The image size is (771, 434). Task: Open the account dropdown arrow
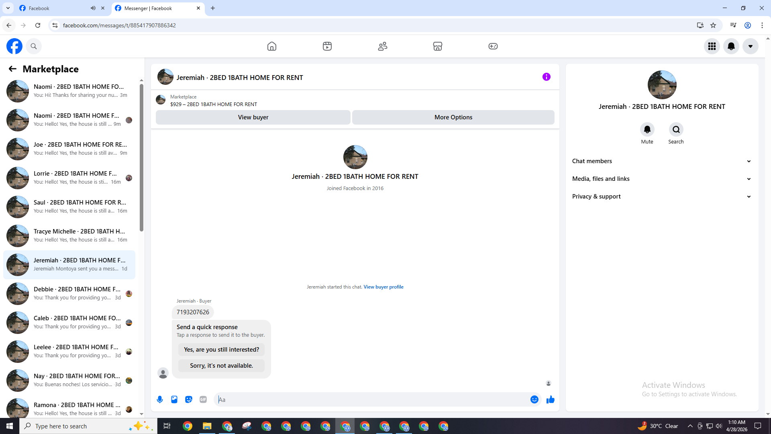click(751, 46)
